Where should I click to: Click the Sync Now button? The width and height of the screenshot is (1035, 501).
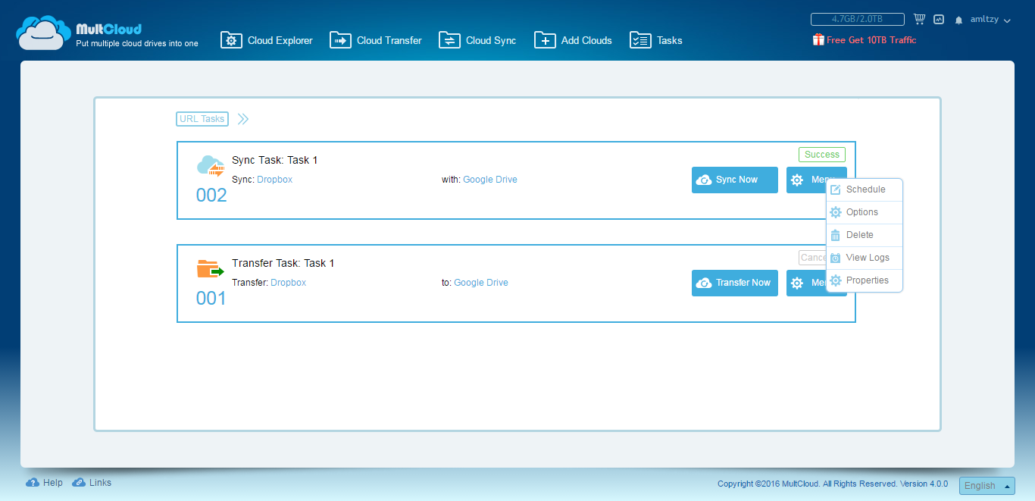[x=735, y=180]
